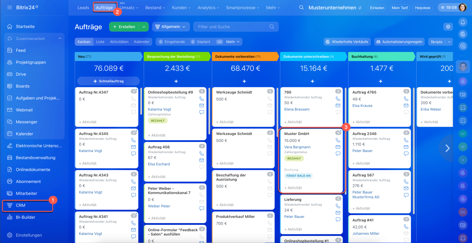Select the Kalender view tab
Image resolution: width=472 pixels, height=243 pixels.
click(x=142, y=42)
